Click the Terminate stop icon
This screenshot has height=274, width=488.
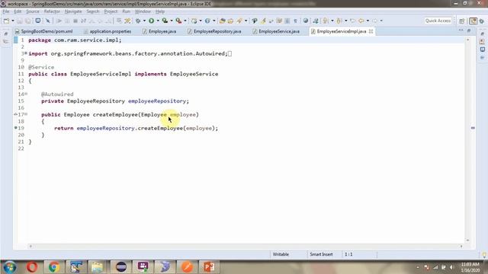coord(75,21)
